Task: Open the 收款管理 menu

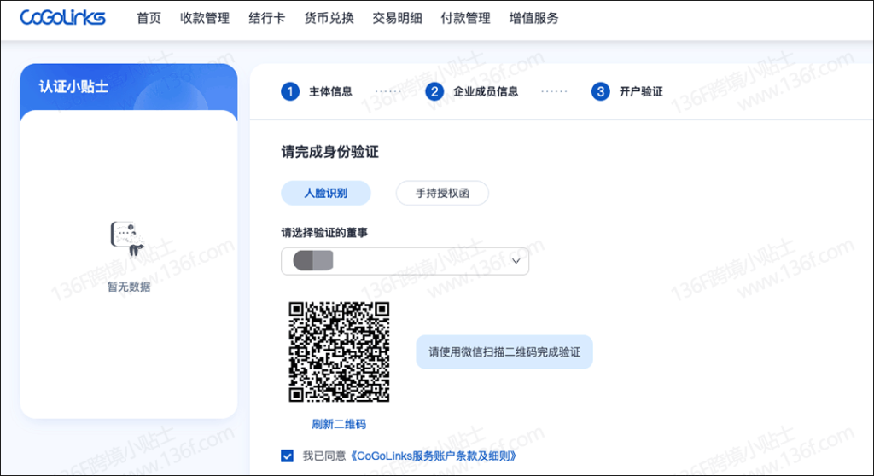Action: click(205, 19)
